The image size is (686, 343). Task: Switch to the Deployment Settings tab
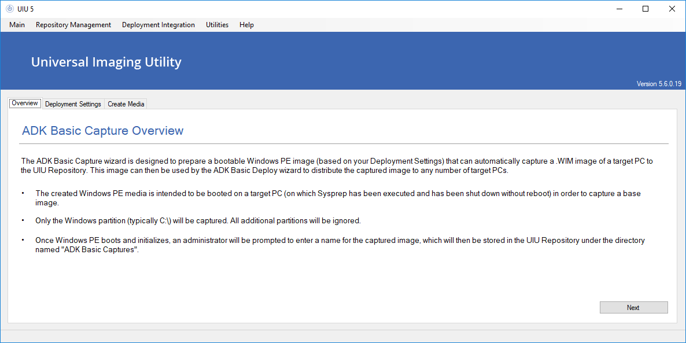(73, 104)
